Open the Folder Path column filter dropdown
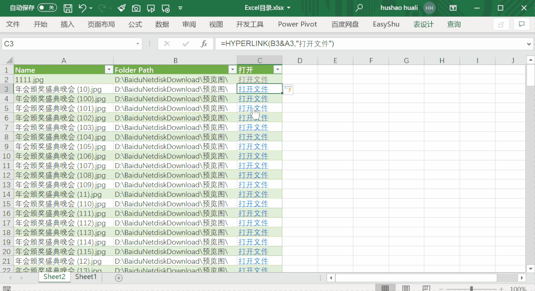 [x=232, y=69]
